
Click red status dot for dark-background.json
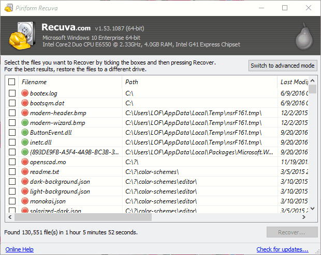pos(25,181)
